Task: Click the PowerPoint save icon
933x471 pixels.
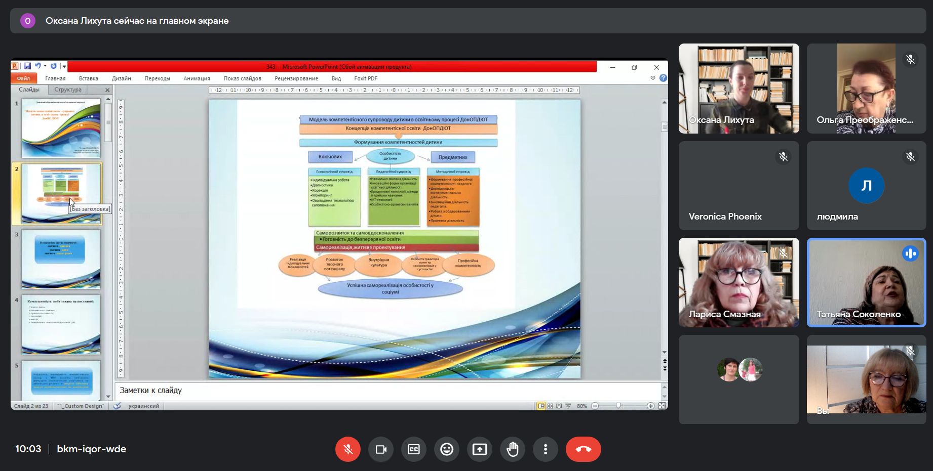Action: coord(27,66)
